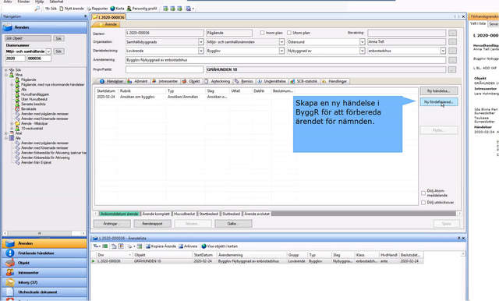Viewport: 499px width, 301px height.
Task: Switch to the Intressenter tab
Action: pyautogui.click(x=165, y=81)
